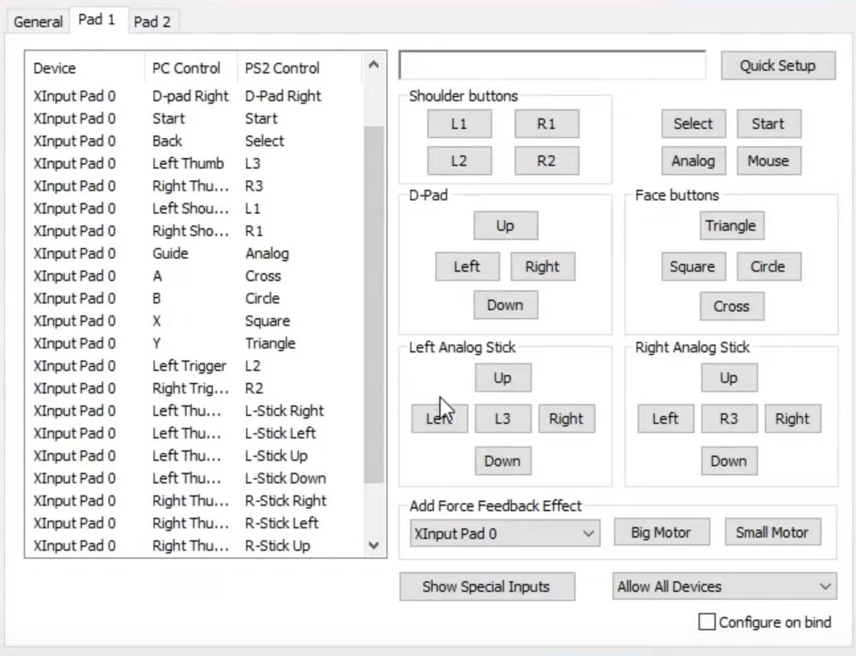Image resolution: width=856 pixels, height=656 pixels.
Task: Select the A to Cross binding row
Action: 194,276
